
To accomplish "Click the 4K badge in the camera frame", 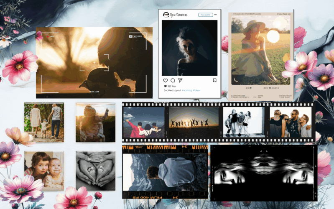I will 135,36.
